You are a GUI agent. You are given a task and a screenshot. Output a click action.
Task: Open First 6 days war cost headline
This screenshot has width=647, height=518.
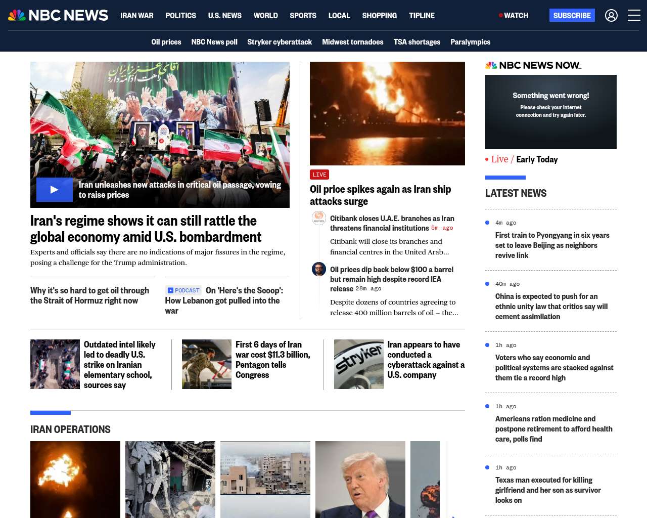click(273, 360)
